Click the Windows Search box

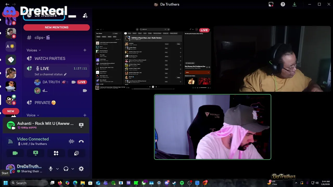[29, 183]
